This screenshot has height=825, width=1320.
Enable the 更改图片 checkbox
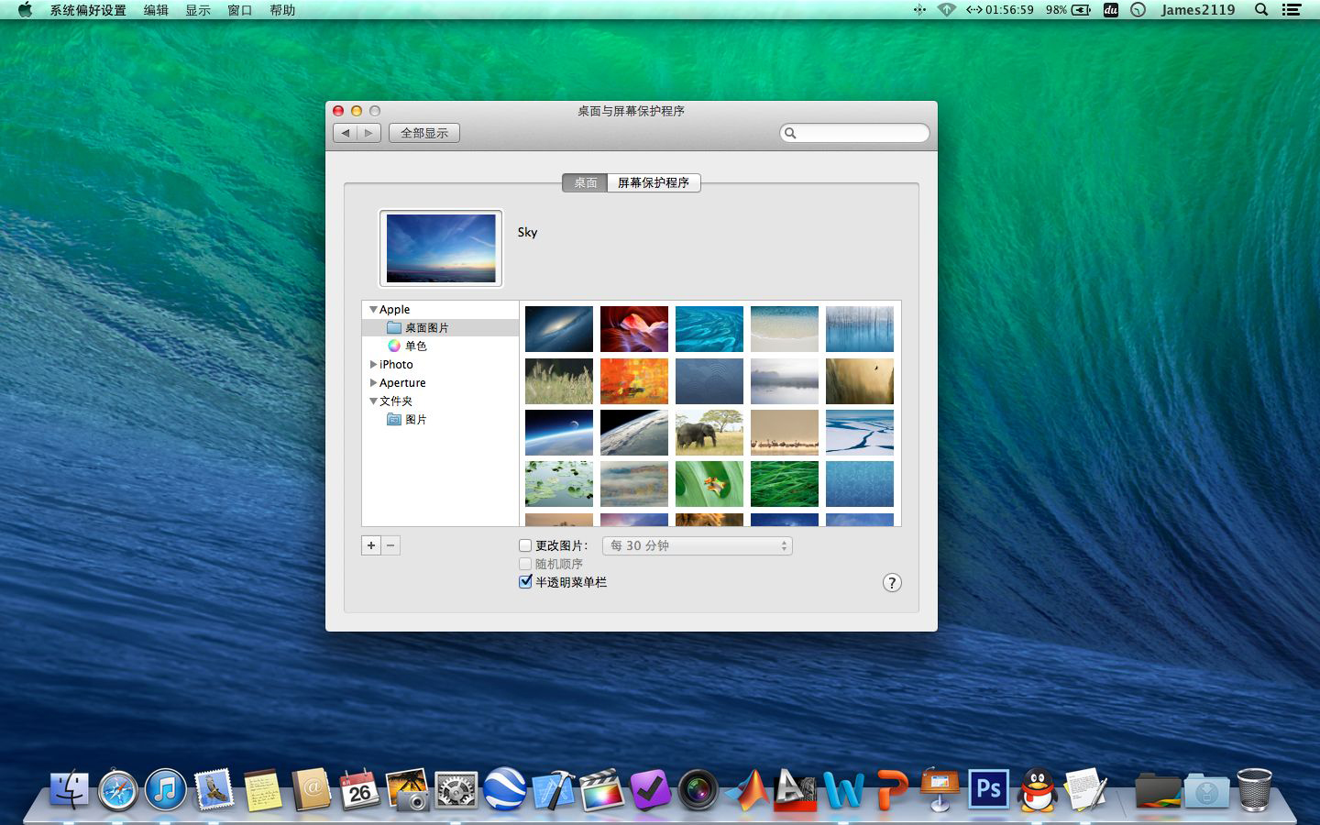click(x=525, y=545)
